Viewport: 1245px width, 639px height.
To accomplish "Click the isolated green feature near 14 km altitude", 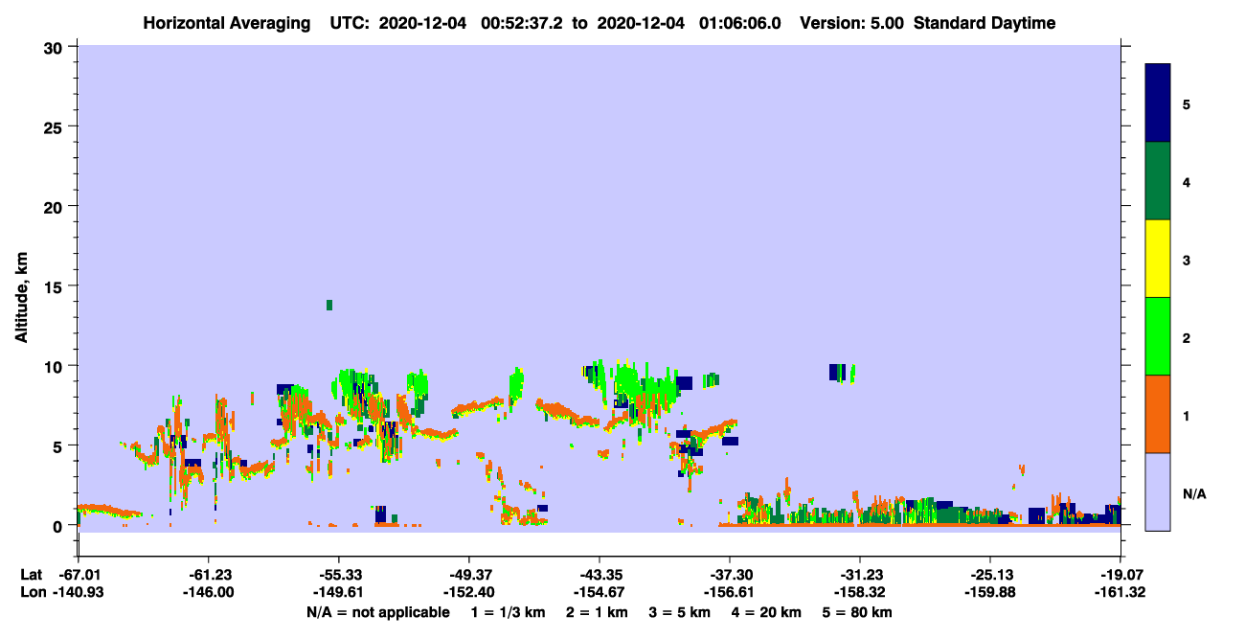I will click(x=329, y=305).
